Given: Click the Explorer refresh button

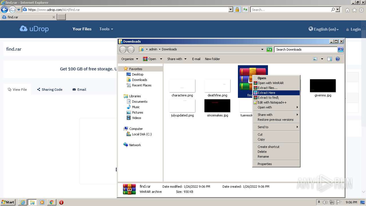Looking at the screenshot, I should [269, 49].
